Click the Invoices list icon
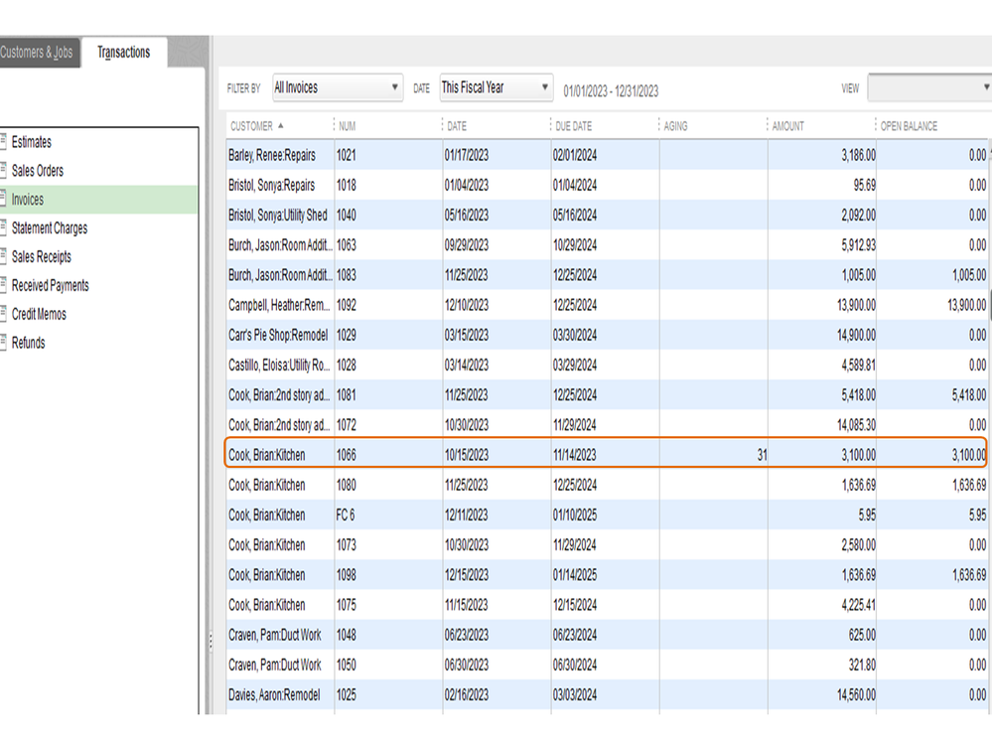992x744 pixels. pyautogui.click(x=4, y=200)
